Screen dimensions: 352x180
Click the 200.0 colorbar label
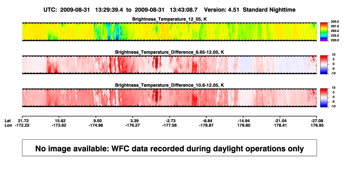click(x=335, y=40)
